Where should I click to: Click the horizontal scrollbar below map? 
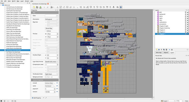coord(106,99)
